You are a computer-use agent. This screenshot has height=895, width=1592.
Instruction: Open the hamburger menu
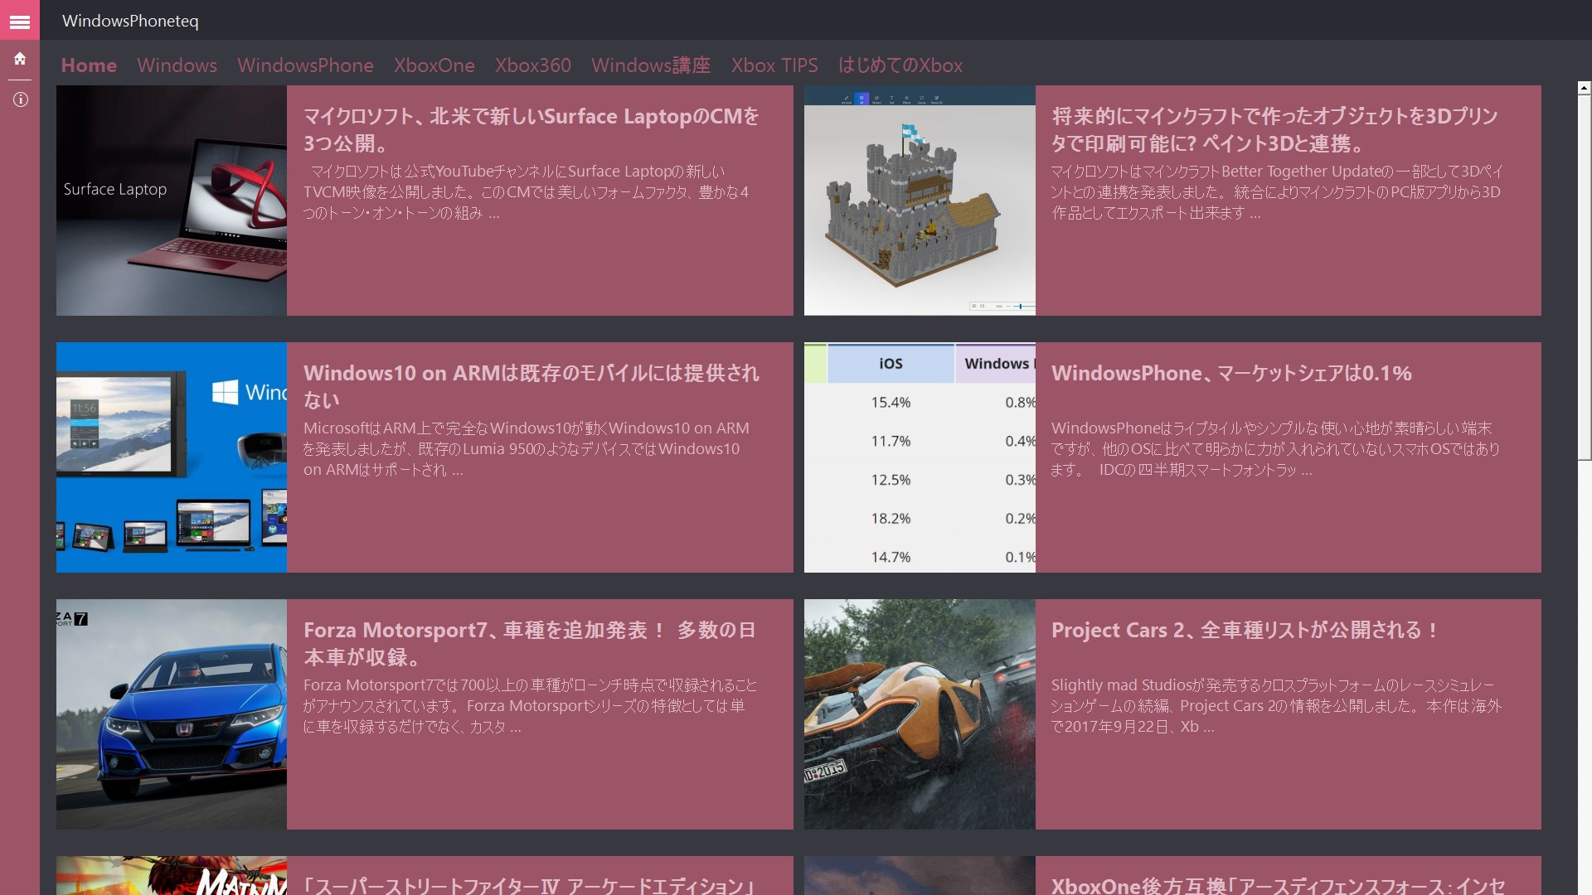click(x=20, y=22)
